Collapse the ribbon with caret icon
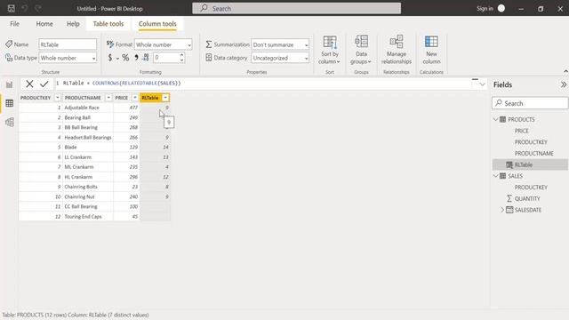 coord(565,71)
